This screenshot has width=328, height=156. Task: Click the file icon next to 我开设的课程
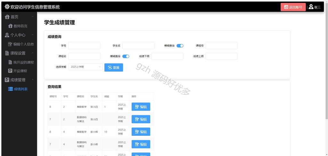tap(10, 62)
